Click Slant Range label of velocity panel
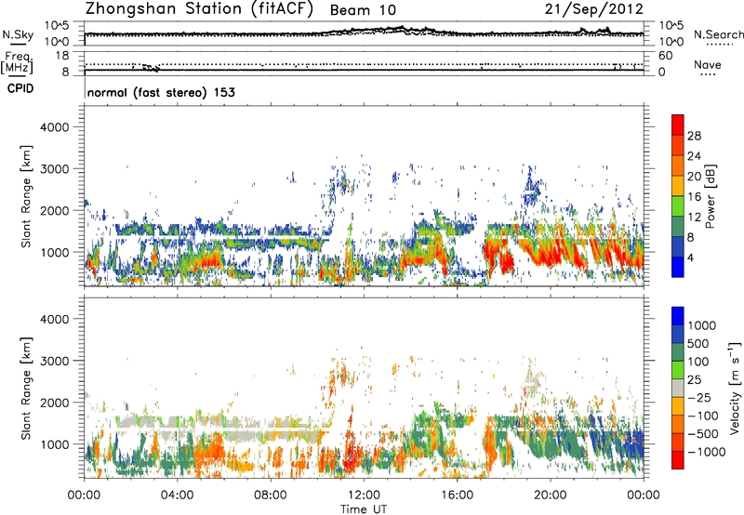Image resolution: width=744 pixels, height=515 pixels. tap(26, 388)
